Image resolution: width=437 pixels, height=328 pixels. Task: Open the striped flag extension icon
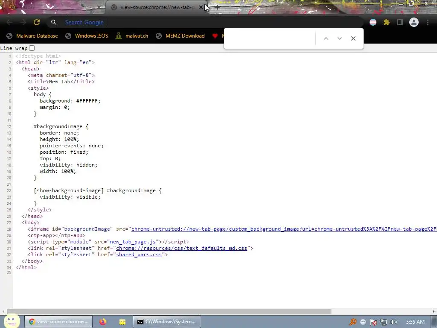tap(373, 22)
